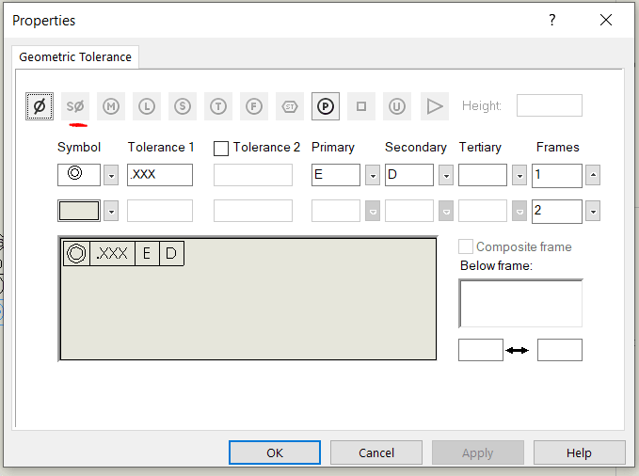Image resolution: width=639 pixels, height=476 pixels.
Task: Click the first row Tolerance 2 field
Action: (x=253, y=175)
